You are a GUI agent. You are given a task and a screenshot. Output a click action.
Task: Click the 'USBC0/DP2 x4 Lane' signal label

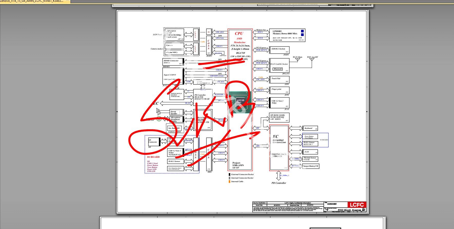pyautogui.click(x=217, y=76)
